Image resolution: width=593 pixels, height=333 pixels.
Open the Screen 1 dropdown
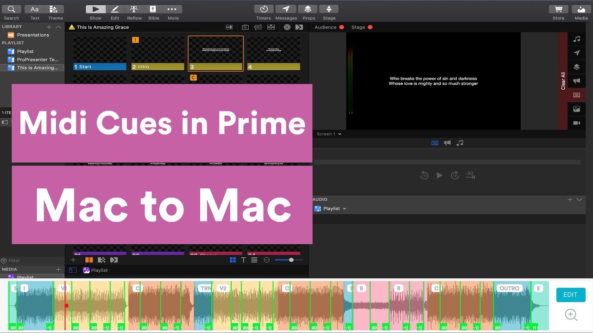click(329, 134)
